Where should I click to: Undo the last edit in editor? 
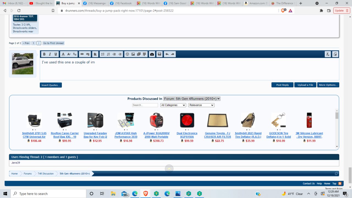167,54
